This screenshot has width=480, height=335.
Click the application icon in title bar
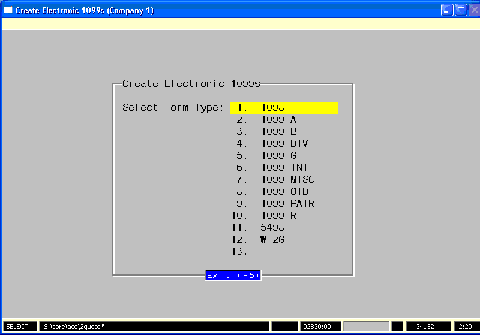click(8, 10)
